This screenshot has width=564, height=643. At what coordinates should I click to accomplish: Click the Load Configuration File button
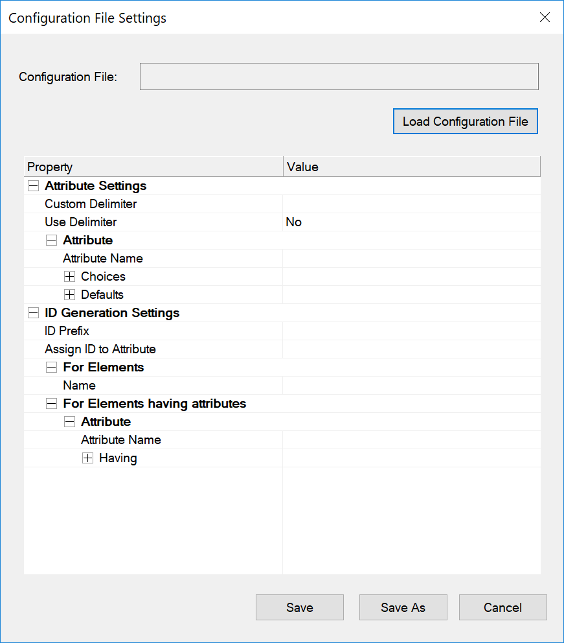465,121
